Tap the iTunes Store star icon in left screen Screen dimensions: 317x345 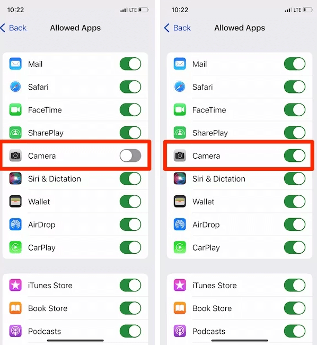click(x=15, y=285)
